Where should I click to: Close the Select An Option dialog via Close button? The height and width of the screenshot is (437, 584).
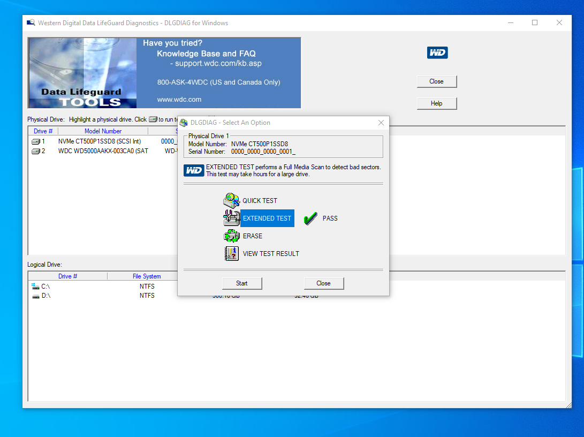[324, 283]
